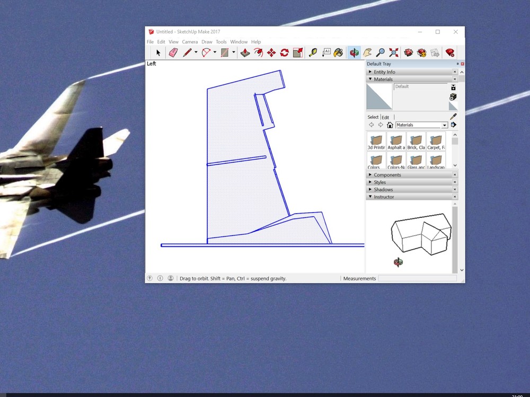The image size is (530, 397).
Task: Open the Camera menu
Action: coord(190,41)
